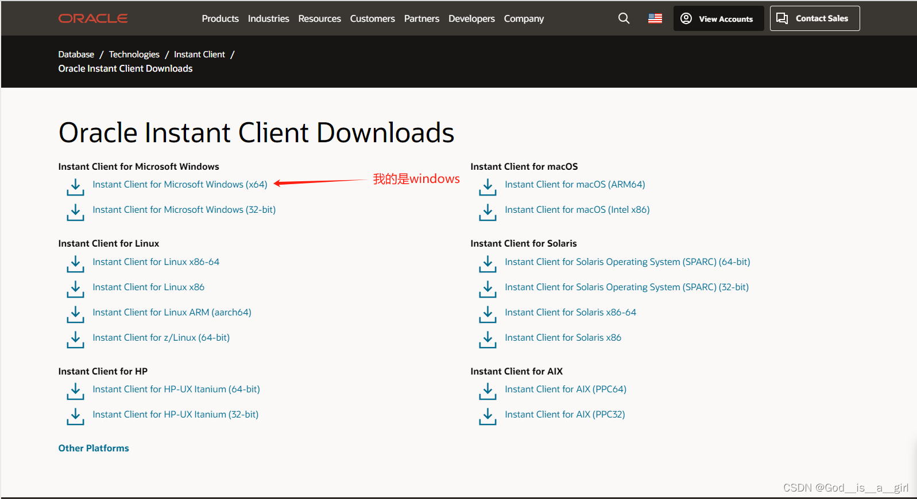Open Instant Client for z/Linux (64-bit) link
The width and height of the screenshot is (917, 499).
161,338
